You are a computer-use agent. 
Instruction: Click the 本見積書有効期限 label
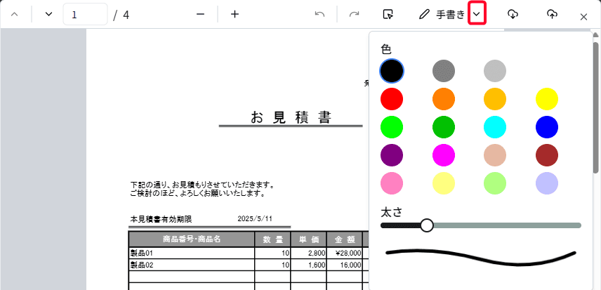(x=161, y=220)
